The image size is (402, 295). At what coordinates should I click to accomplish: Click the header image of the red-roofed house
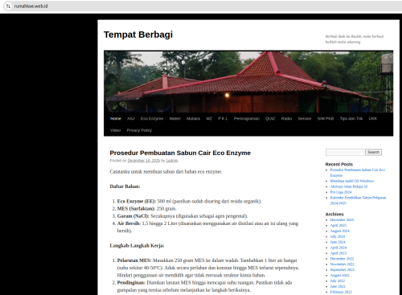(248, 82)
